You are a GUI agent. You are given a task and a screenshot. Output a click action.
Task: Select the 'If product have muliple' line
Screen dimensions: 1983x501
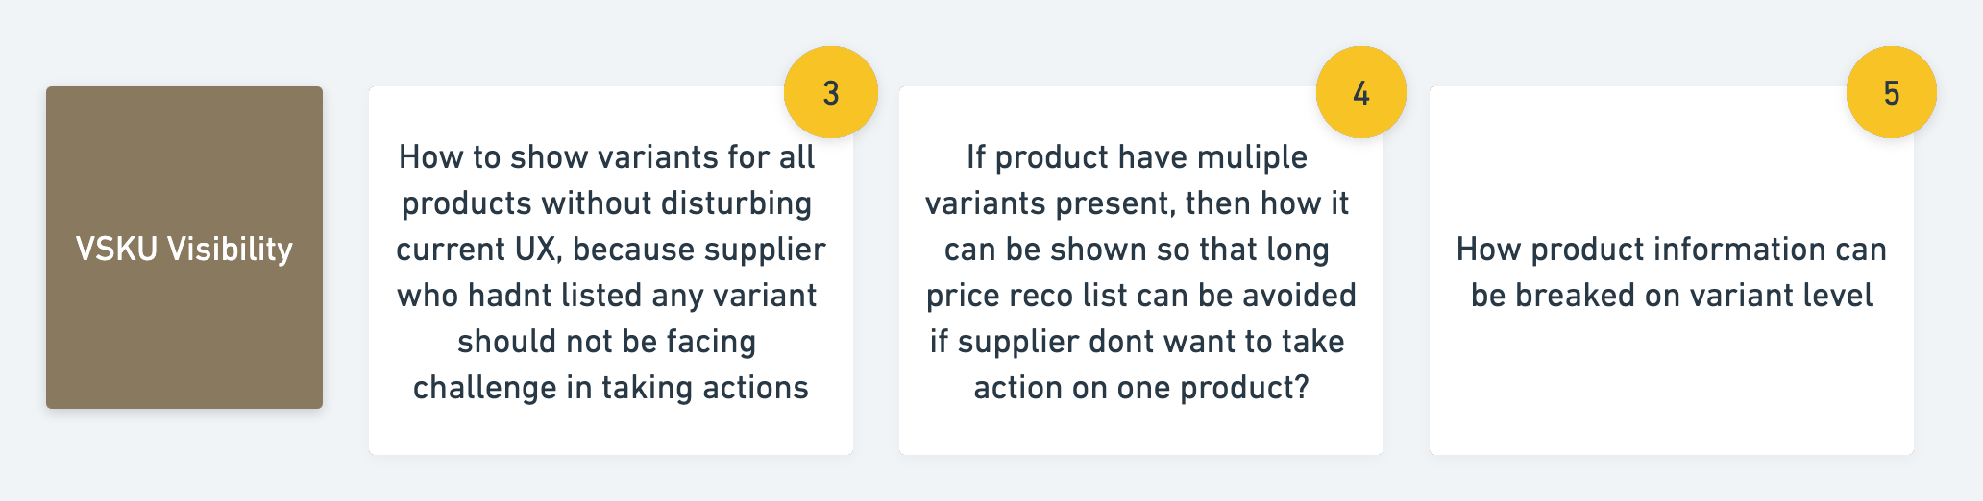(1138, 157)
